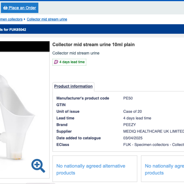Click the magnifier zoom icon on product image
Screen dimensions: 184x184
pos(38,166)
